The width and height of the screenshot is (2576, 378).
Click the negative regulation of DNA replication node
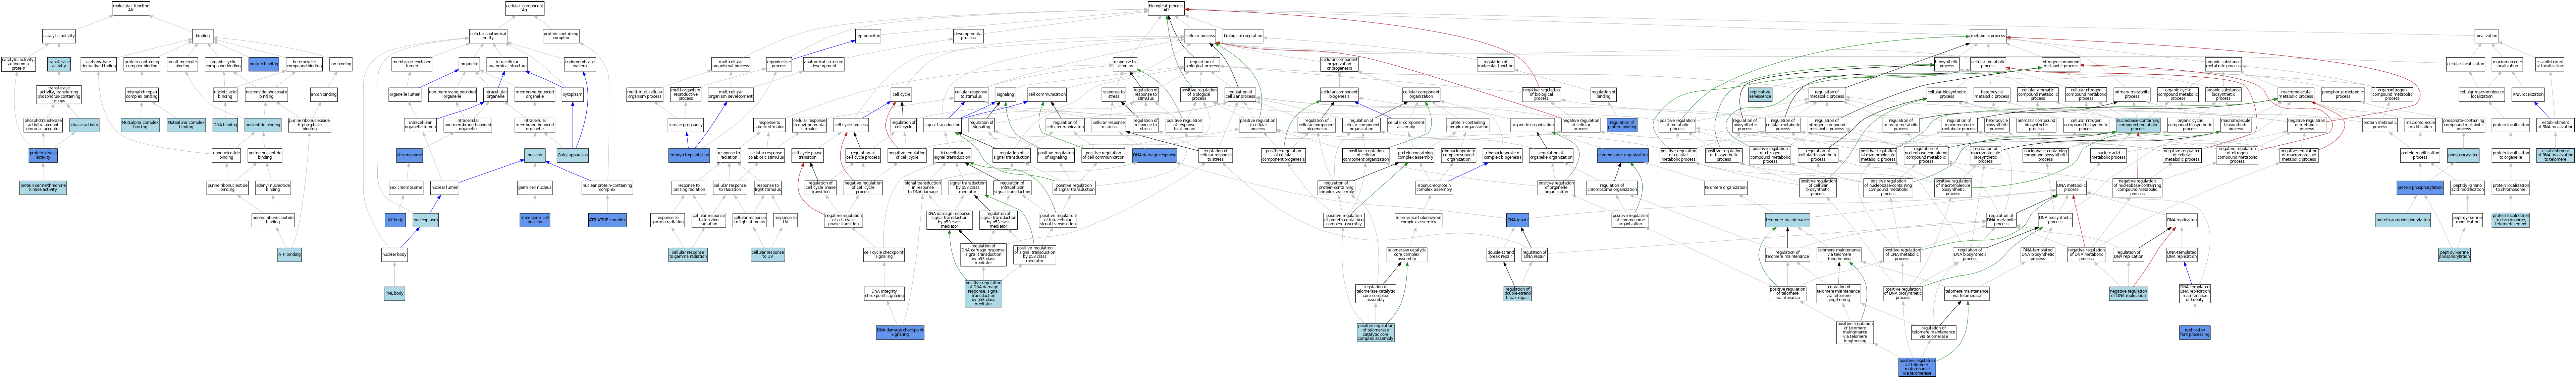(x=2129, y=293)
